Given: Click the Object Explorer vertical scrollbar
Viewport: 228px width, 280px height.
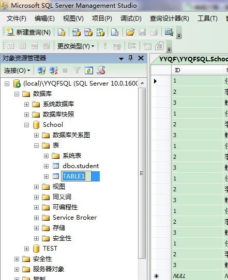Looking at the screenshot, I should (142, 173).
